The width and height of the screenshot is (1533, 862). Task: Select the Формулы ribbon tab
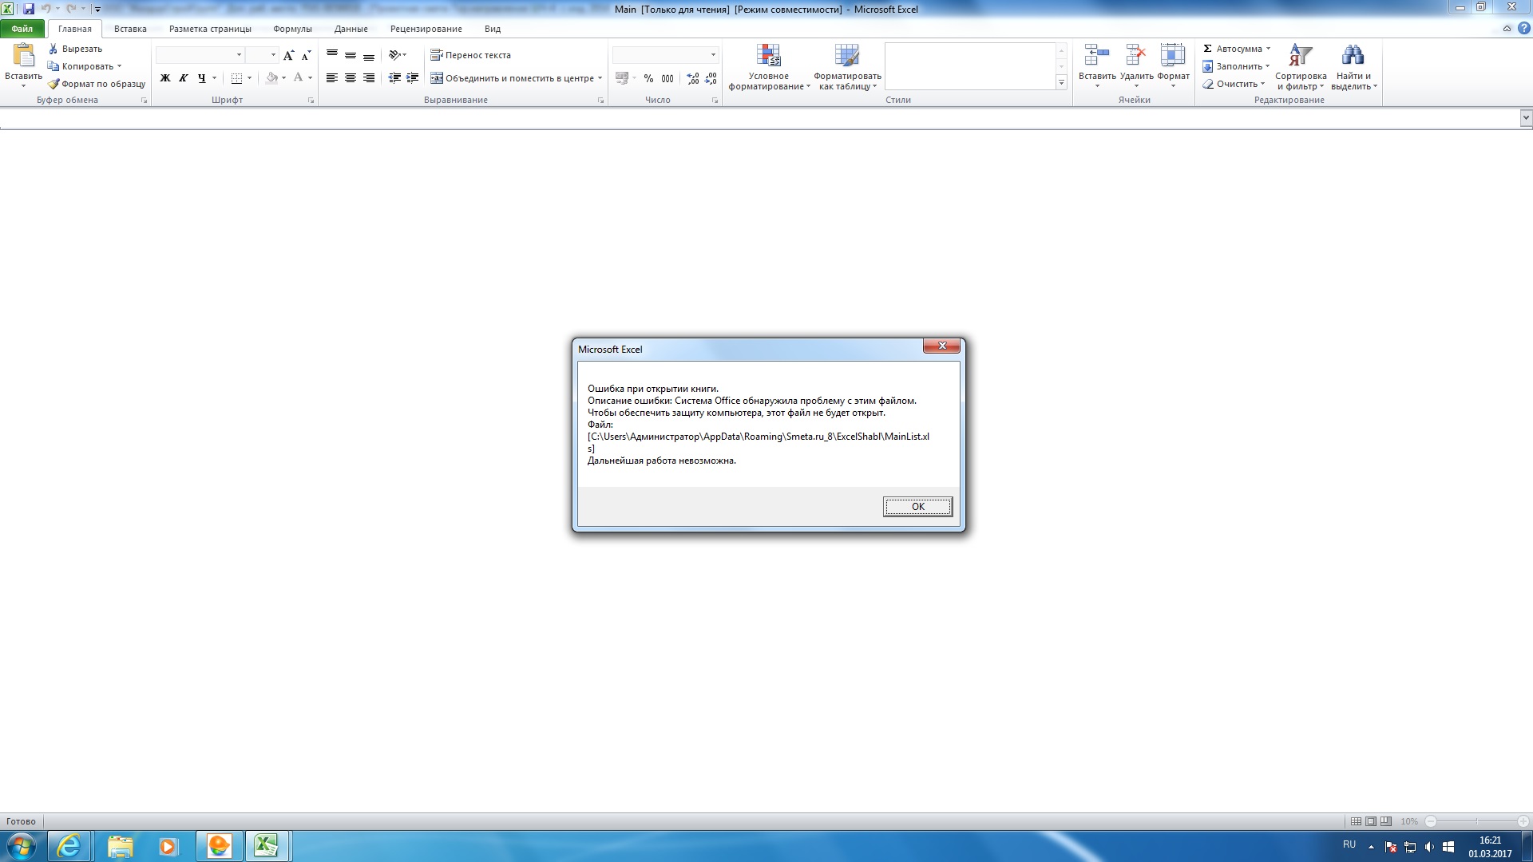[x=292, y=29]
